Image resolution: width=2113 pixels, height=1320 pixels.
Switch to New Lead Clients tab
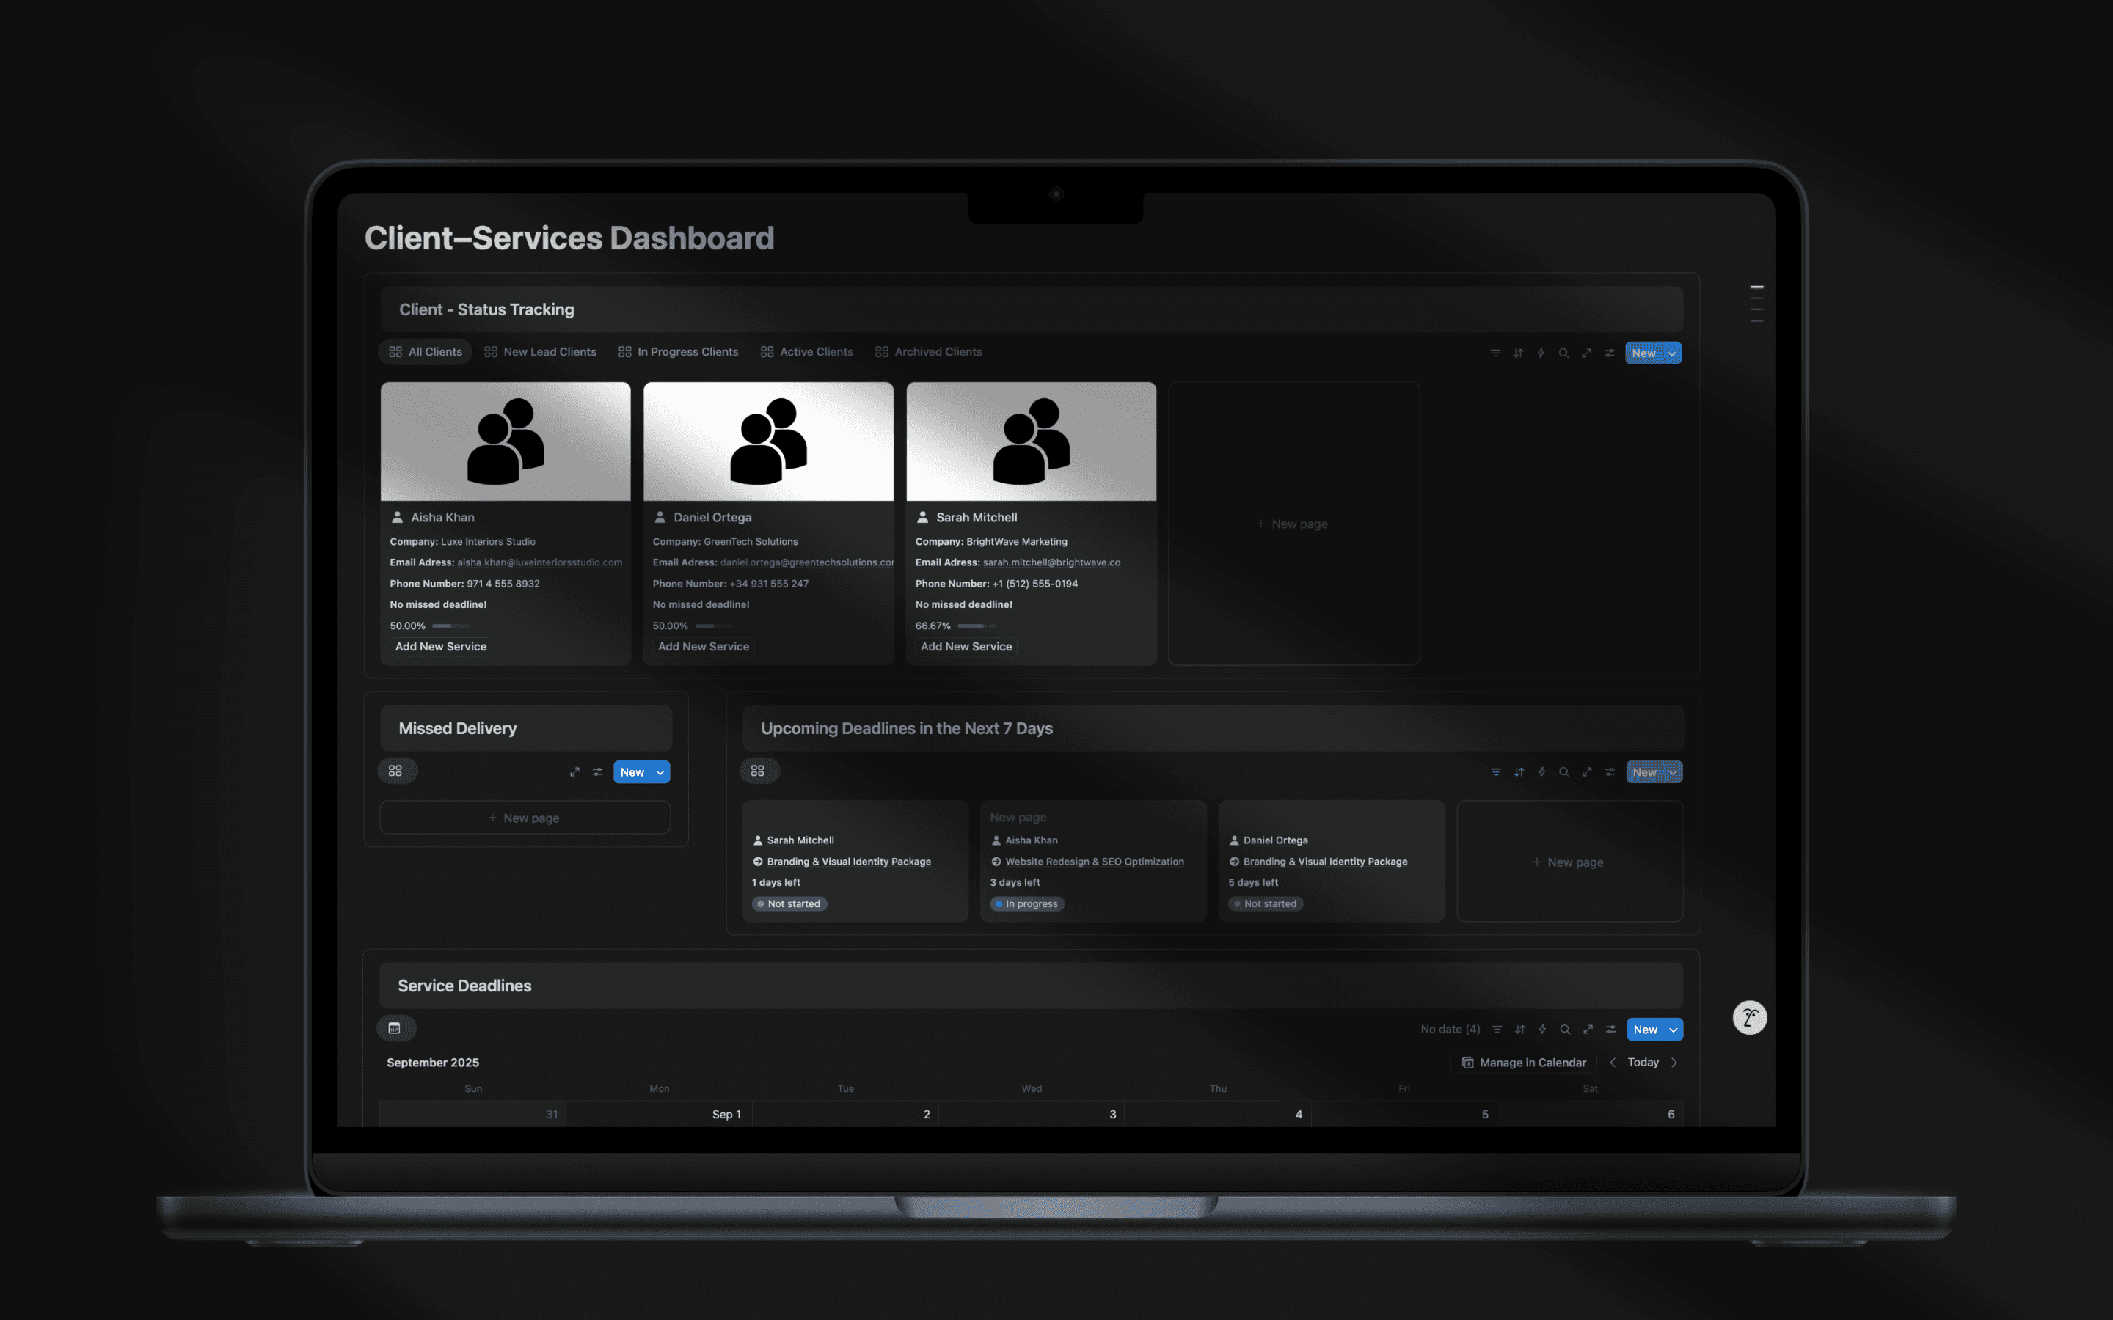541,352
